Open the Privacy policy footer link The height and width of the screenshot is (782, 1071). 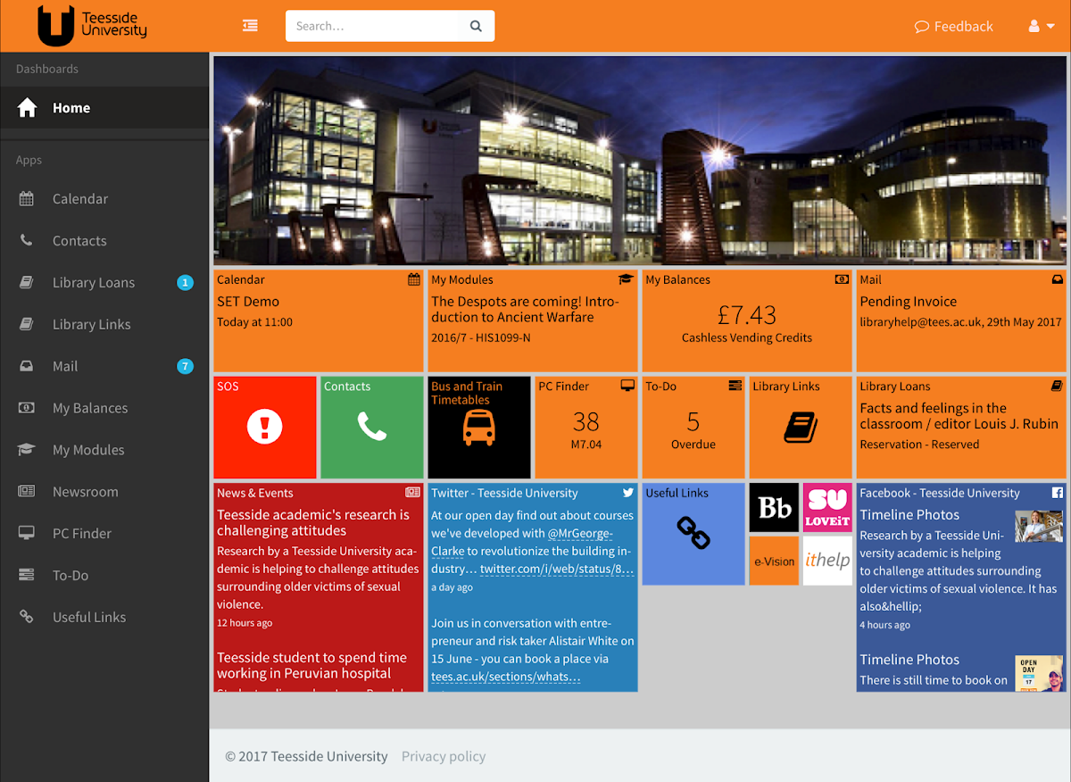444,756
